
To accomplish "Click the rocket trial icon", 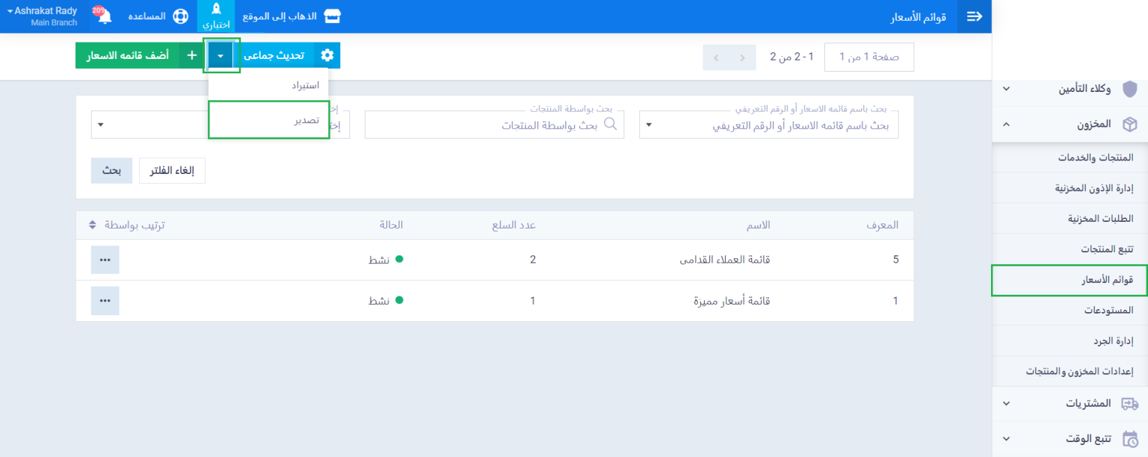I will pyautogui.click(x=216, y=10).
